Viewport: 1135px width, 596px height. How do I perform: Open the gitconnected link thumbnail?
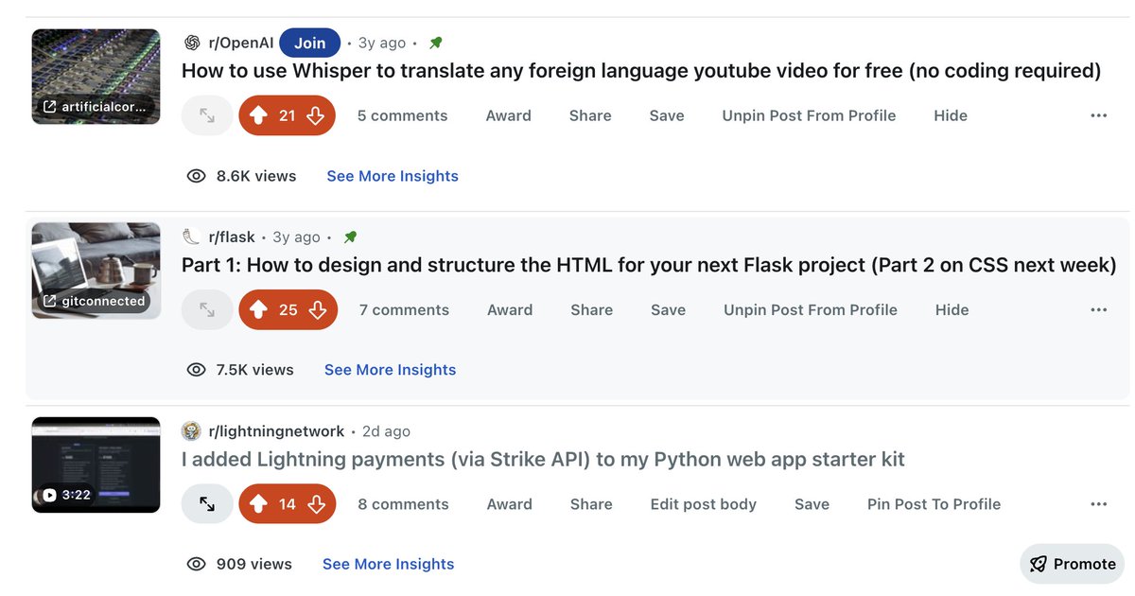pyautogui.click(x=96, y=271)
